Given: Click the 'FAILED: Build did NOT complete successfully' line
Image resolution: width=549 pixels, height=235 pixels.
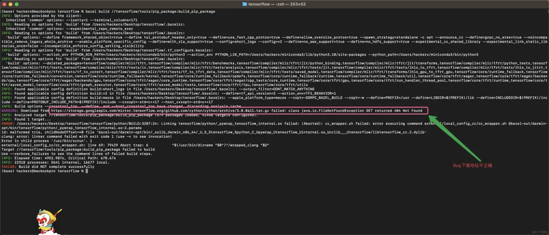Looking at the screenshot, I should point(48,166).
